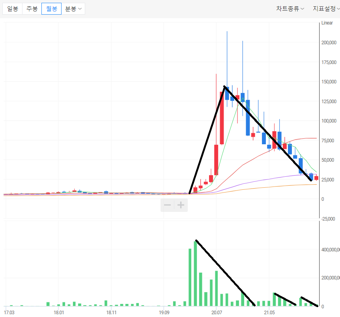Open the 차트종류 chart type dropdown
340x317 pixels.
pyautogui.click(x=290, y=9)
